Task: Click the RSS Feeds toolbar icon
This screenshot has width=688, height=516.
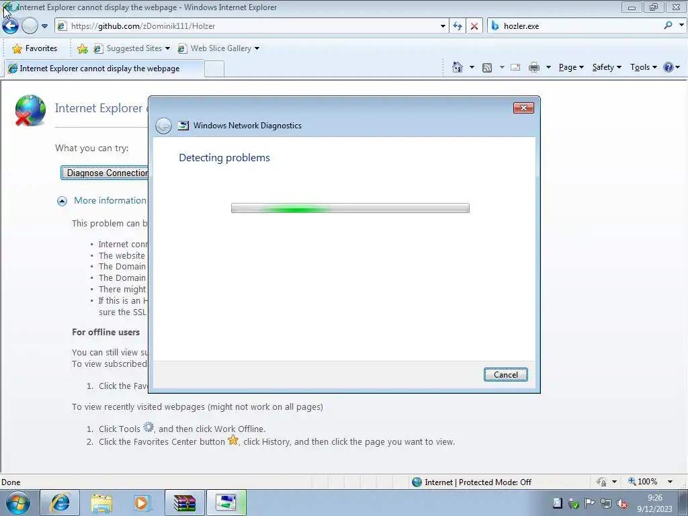Action: 487,68
